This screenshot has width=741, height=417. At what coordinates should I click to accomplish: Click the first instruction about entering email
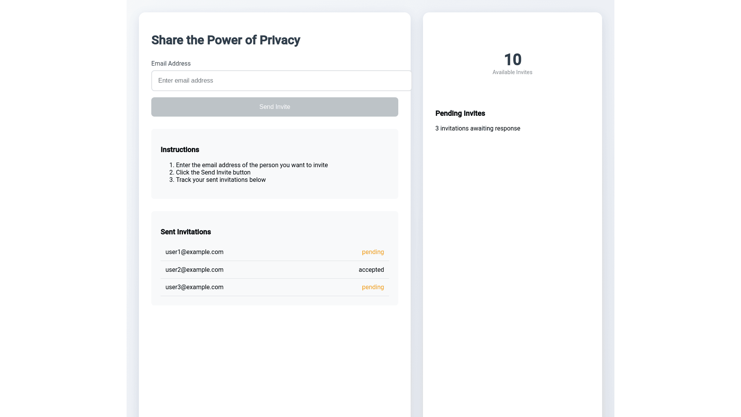pyautogui.click(x=252, y=165)
